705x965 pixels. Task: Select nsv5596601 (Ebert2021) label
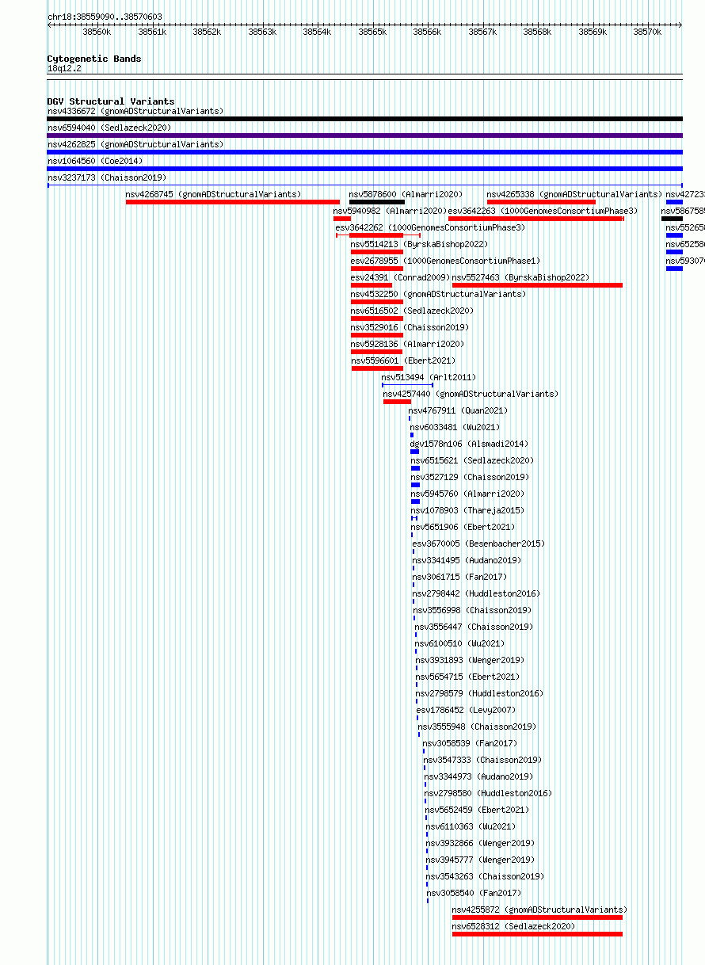click(403, 360)
